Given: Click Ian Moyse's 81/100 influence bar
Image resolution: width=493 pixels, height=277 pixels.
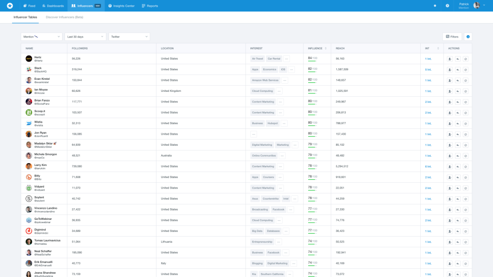Looking at the screenshot, I should point(312,91).
